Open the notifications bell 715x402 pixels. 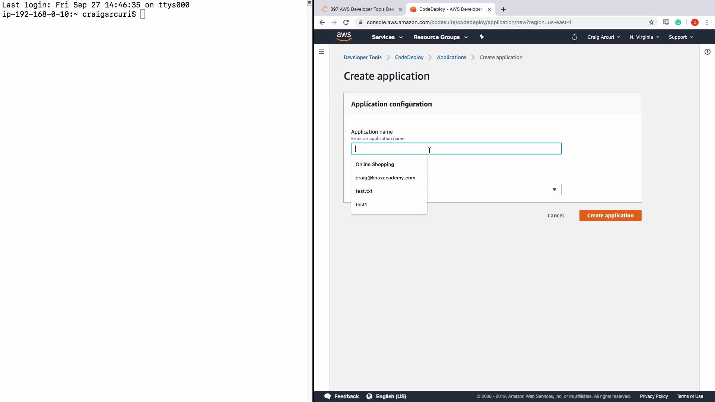(x=574, y=37)
